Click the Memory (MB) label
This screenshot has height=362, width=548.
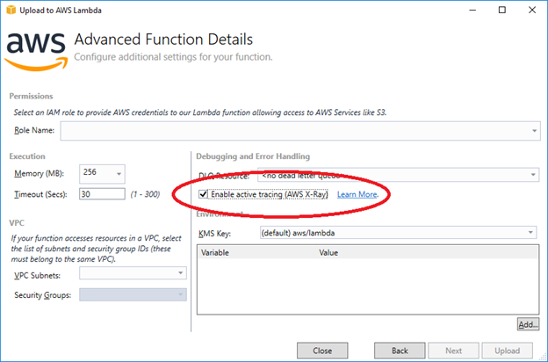39,173
